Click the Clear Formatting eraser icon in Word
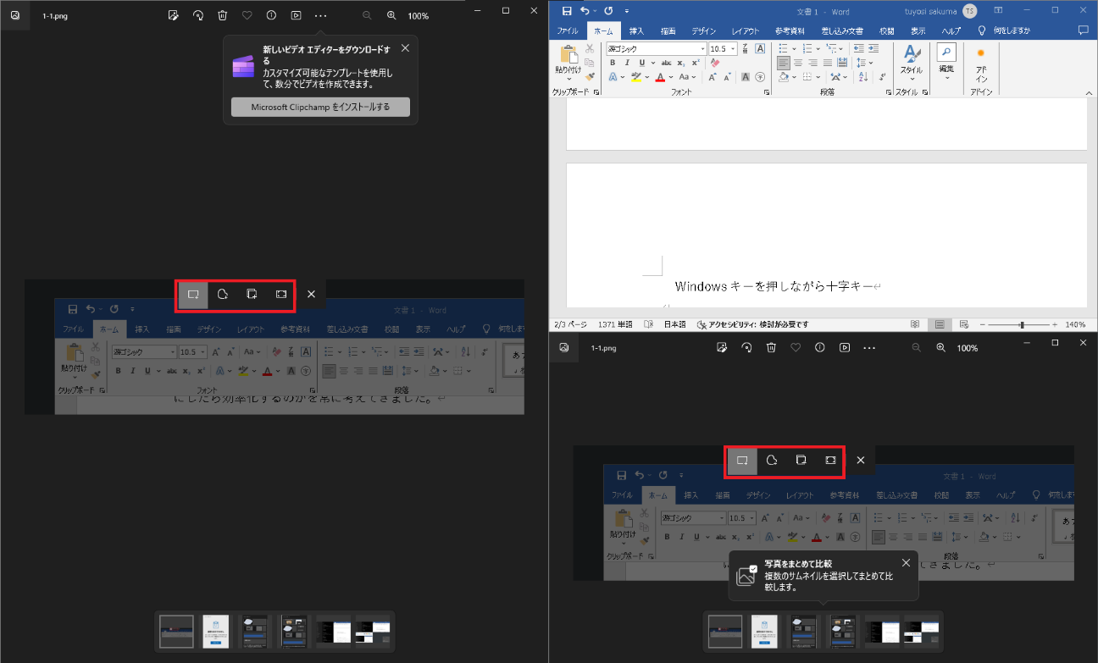Image resolution: width=1098 pixels, height=663 pixels. tap(715, 63)
